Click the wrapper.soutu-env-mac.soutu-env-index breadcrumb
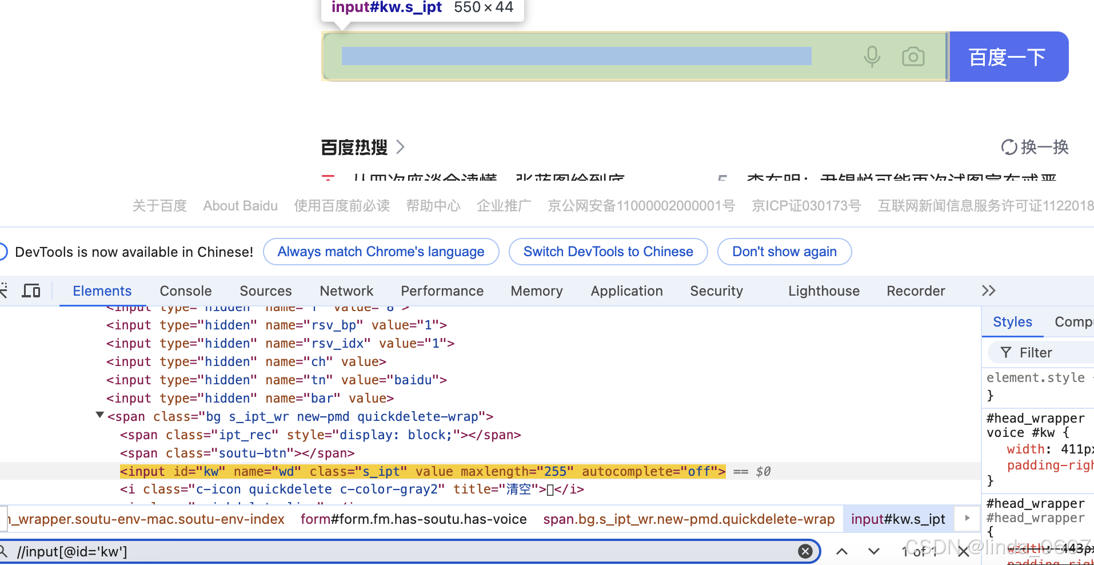 tap(145, 519)
